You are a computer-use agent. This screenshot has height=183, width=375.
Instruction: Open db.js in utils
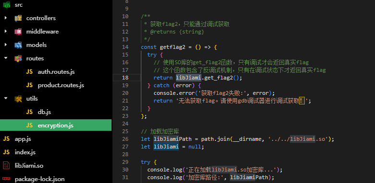tap(44, 112)
